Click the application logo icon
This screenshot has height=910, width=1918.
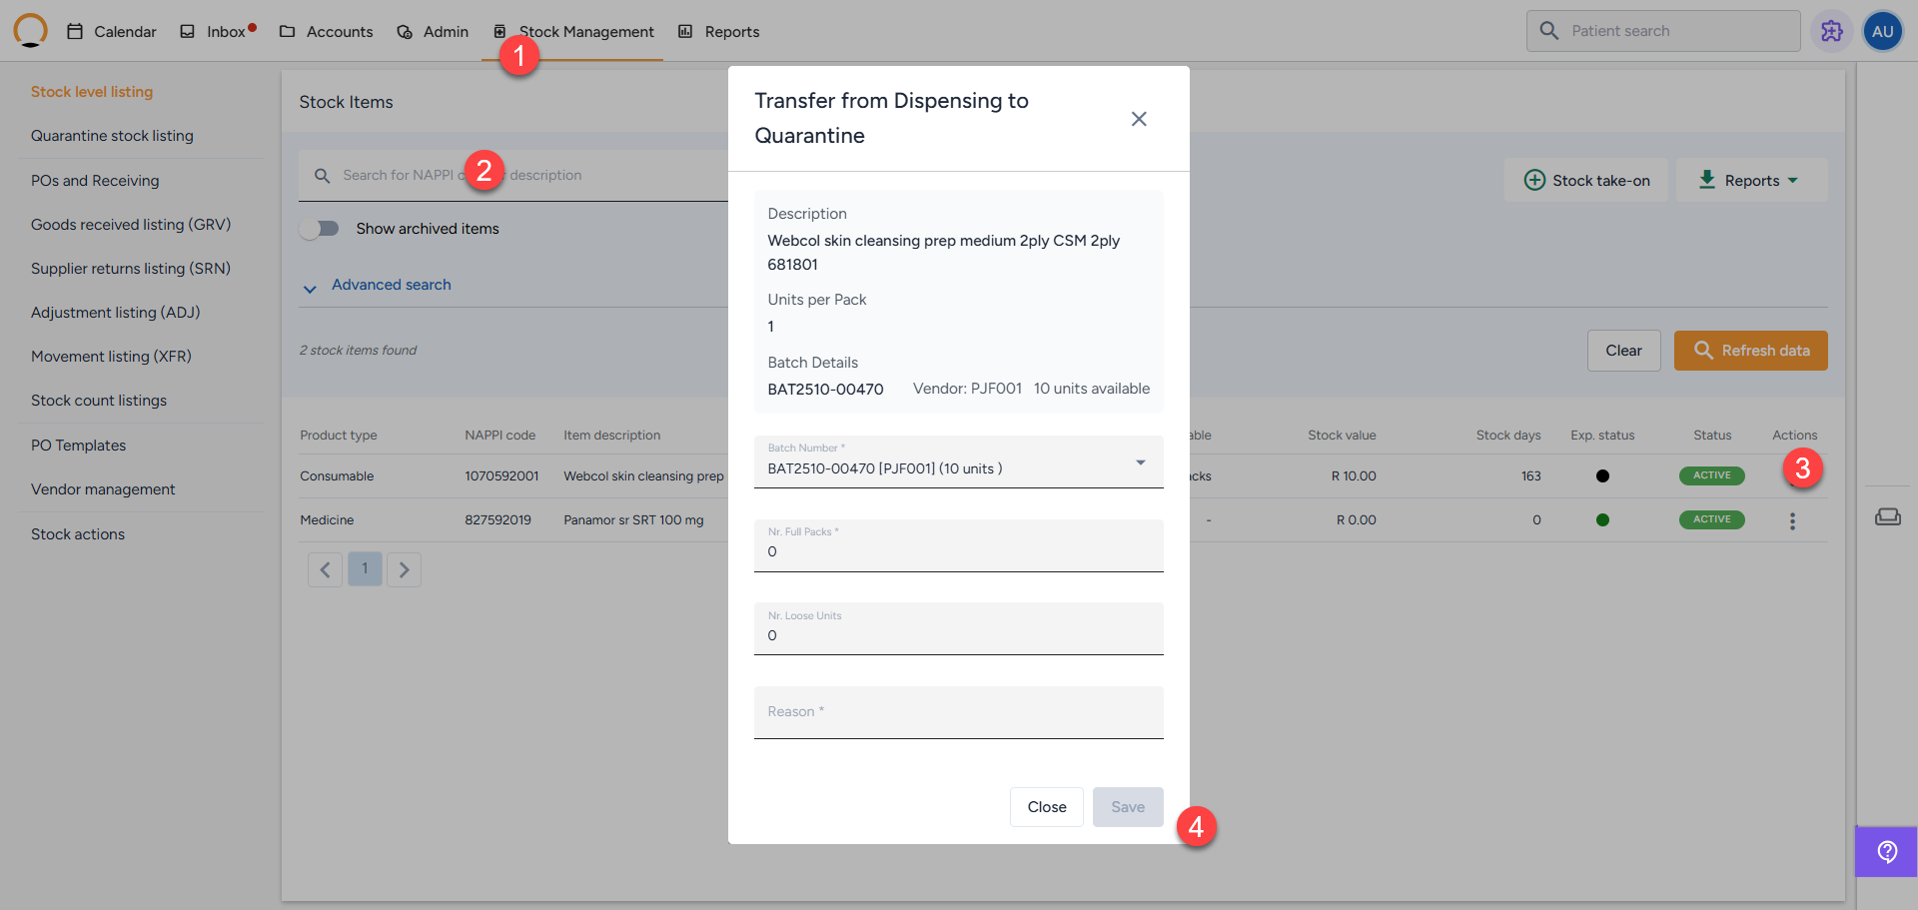click(30, 31)
